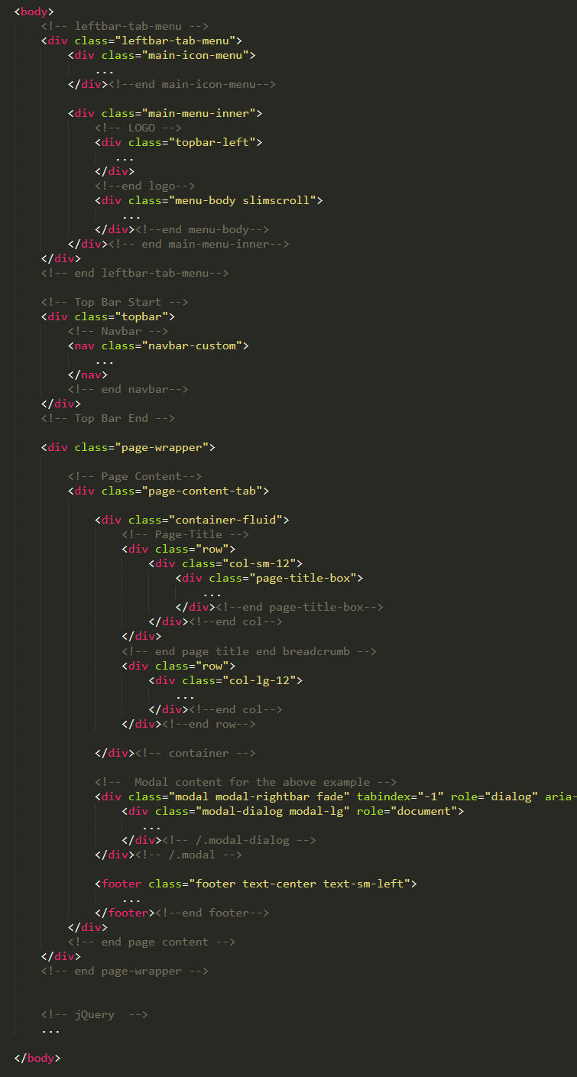Click the "<!-- /.modal-dialog -->" comment
Image resolution: width=577 pixels, height=1077 pixels.
point(238,840)
